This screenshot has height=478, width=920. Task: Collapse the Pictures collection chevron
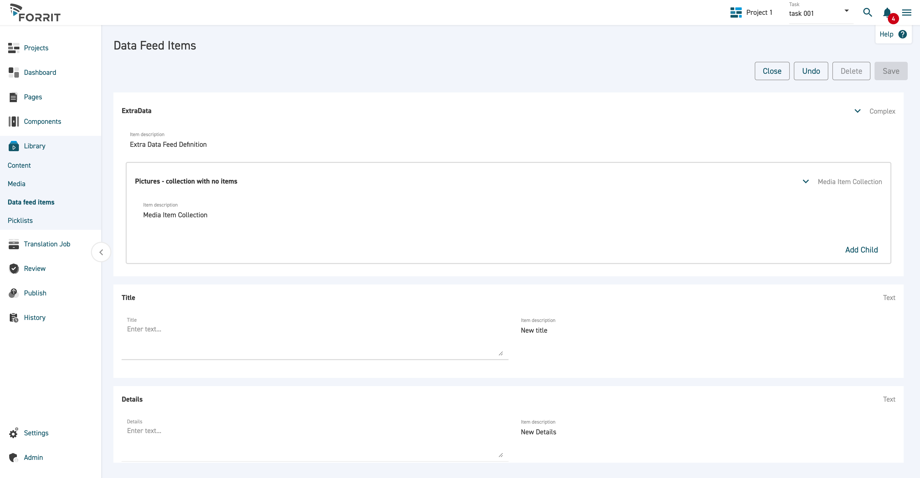[x=805, y=181]
